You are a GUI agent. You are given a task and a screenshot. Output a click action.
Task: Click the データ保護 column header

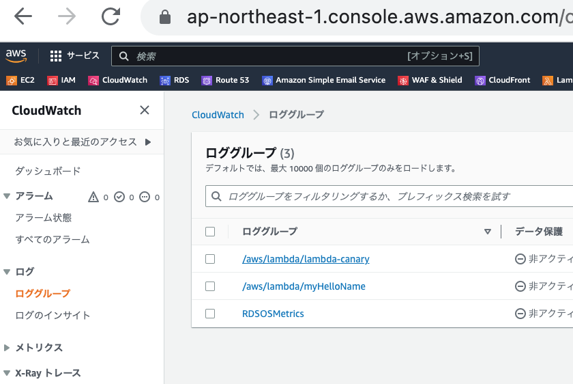pos(539,232)
